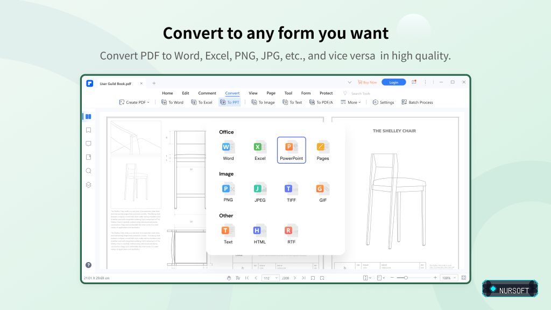Show the layers sidebar panel
This screenshot has width=551, height=310.
89,185
